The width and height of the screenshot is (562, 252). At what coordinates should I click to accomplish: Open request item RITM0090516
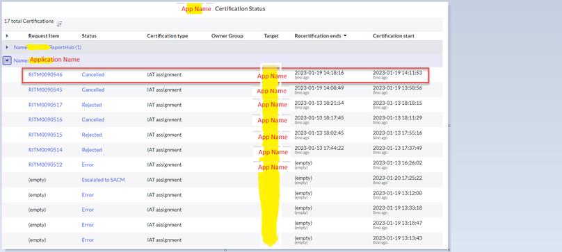[45, 119]
